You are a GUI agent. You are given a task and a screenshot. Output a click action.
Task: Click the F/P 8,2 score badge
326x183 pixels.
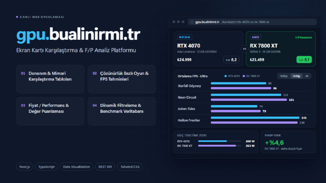click(x=231, y=60)
